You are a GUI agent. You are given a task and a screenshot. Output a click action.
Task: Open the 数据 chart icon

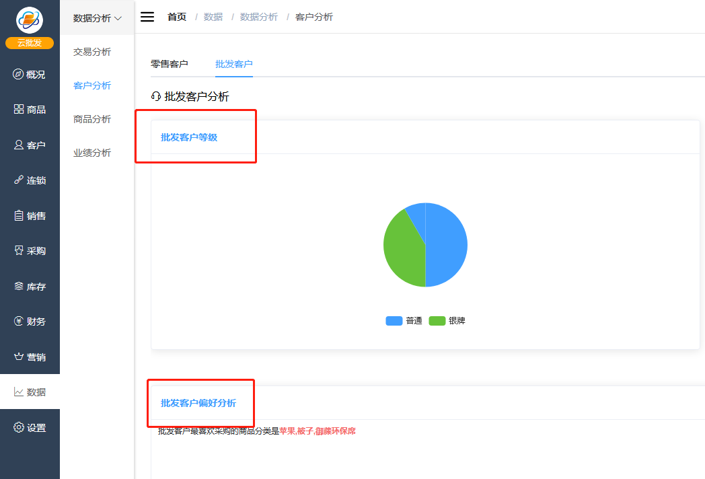click(x=18, y=392)
